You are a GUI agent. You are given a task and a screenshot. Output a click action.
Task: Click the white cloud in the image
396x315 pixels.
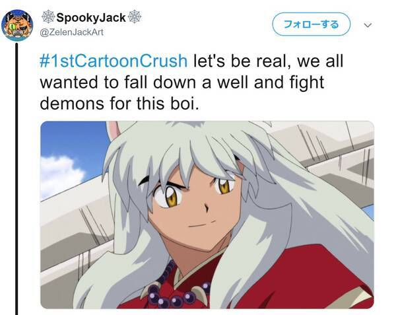[x=61, y=174]
